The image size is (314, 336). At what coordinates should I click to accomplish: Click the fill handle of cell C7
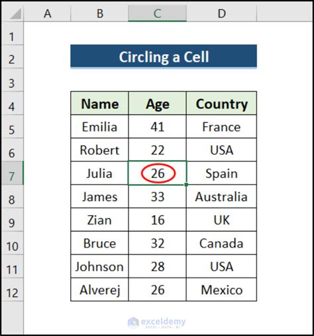tap(186, 185)
